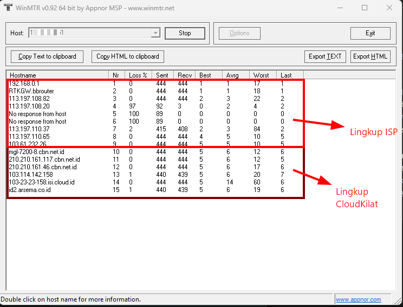Click Export TEXT button

[325, 56]
